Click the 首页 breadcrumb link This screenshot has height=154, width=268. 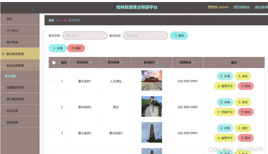[x=51, y=21]
